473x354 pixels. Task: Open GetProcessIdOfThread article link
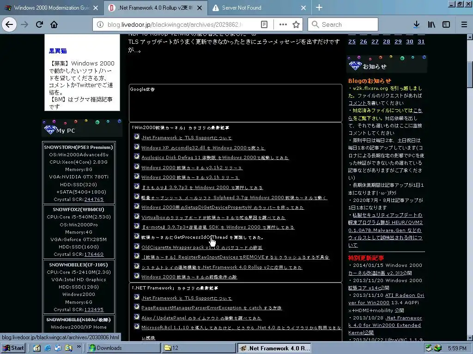click(x=202, y=237)
